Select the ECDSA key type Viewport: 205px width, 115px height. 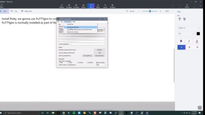coord(80,63)
